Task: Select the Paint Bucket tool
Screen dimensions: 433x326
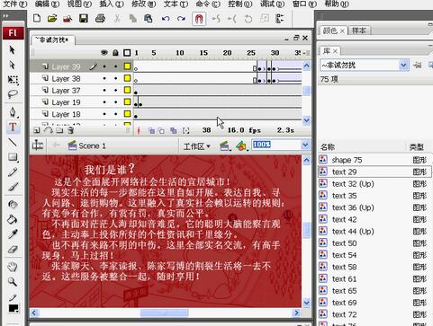Action: [x=13, y=219]
